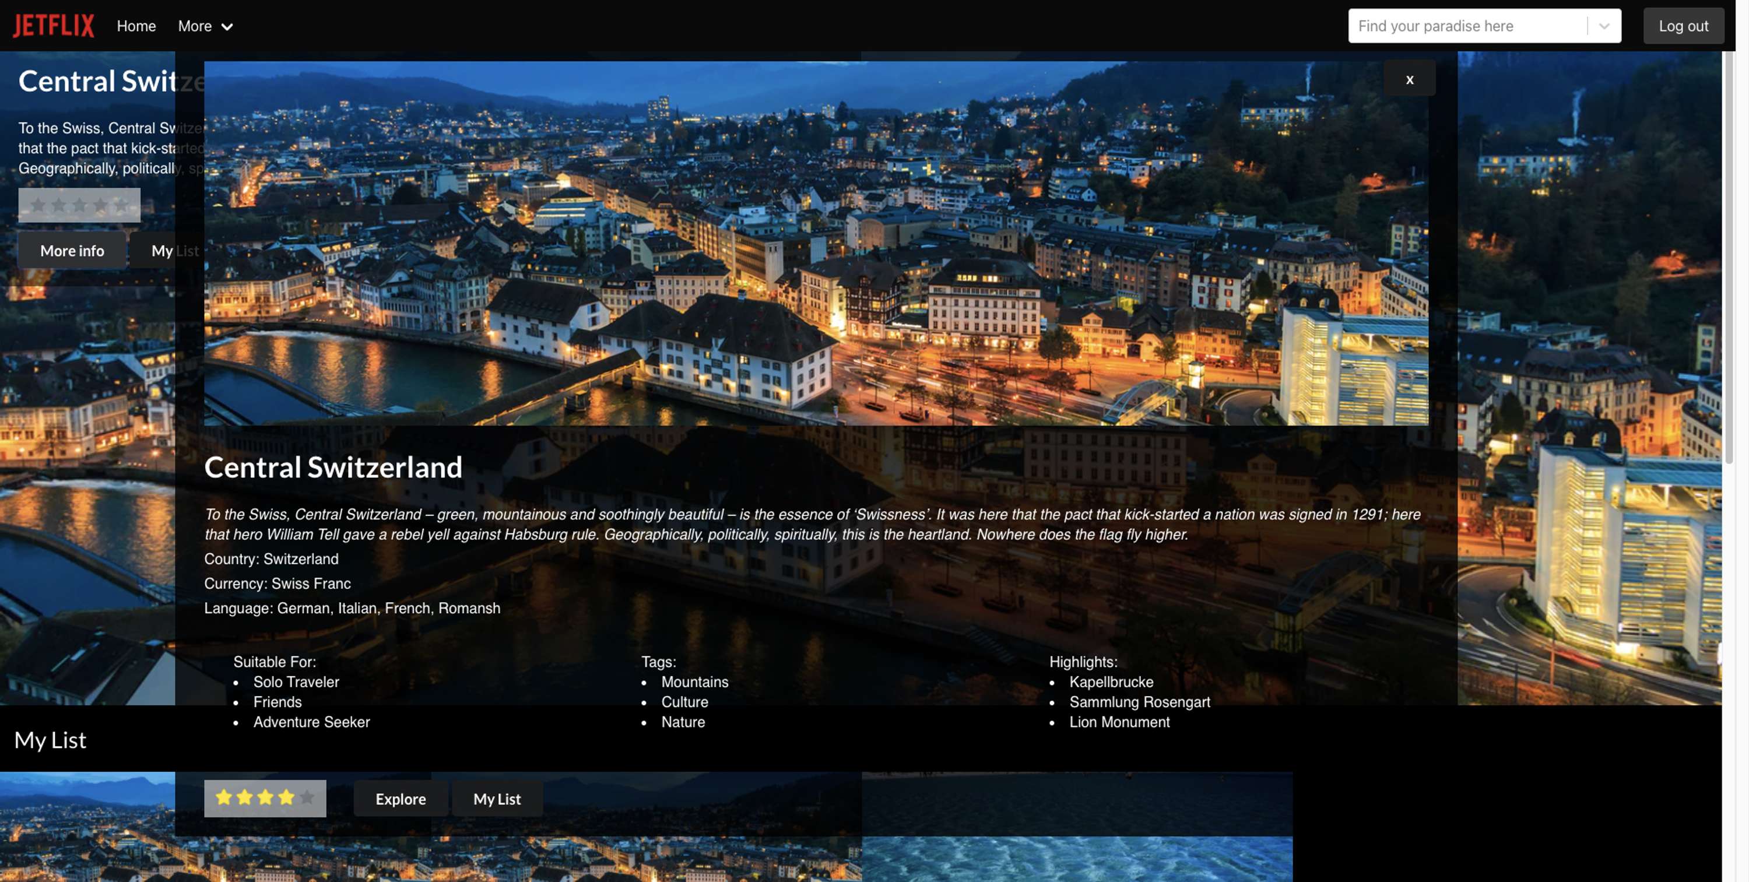Rate two stars in the popup

(244, 797)
